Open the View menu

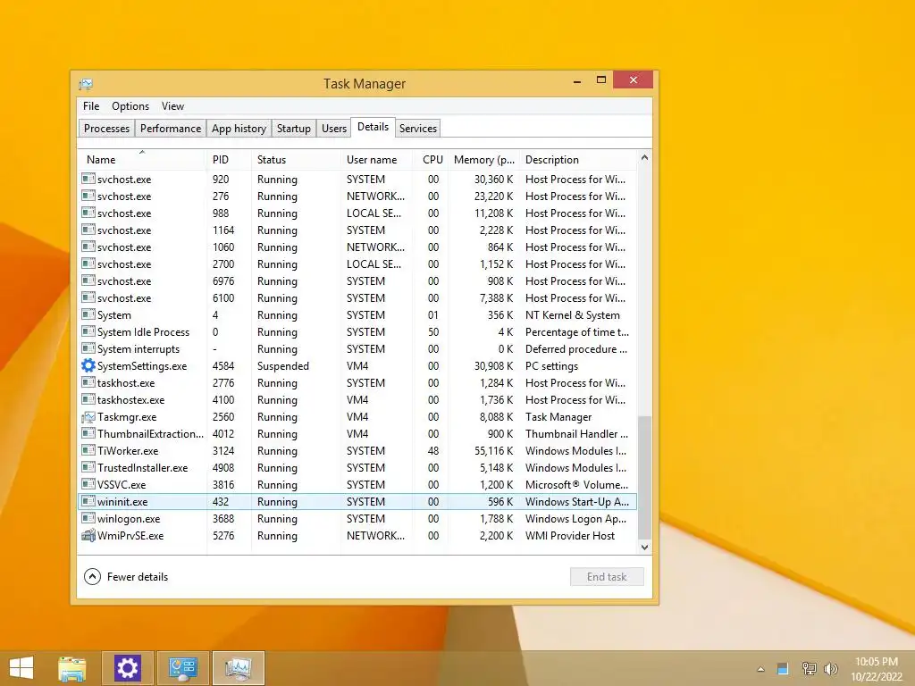pos(172,106)
